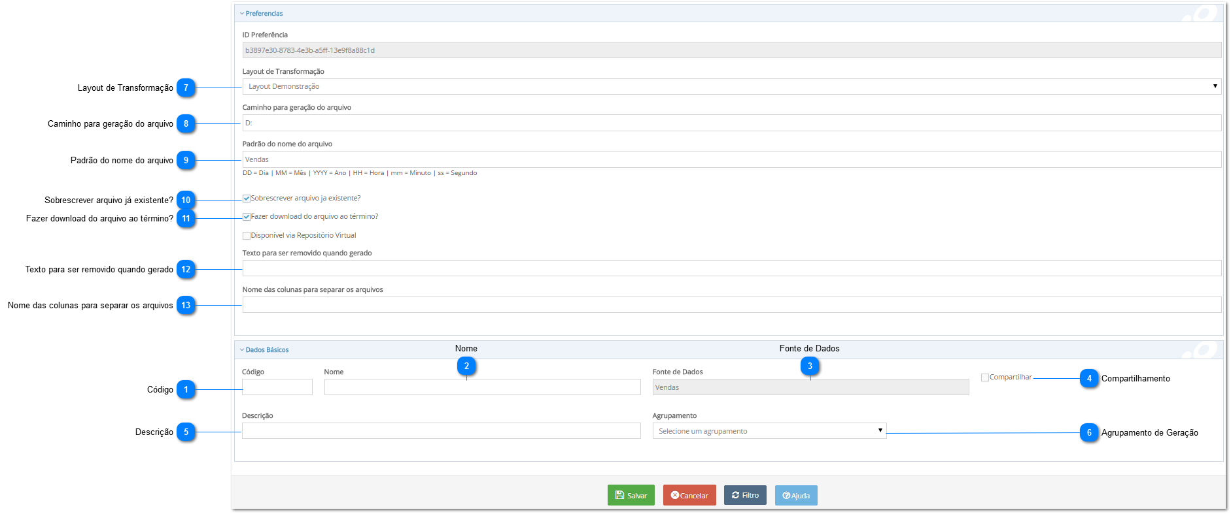
Task: Toggle Fazer download do arquivo ao término checkbox
Action: click(x=247, y=217)
